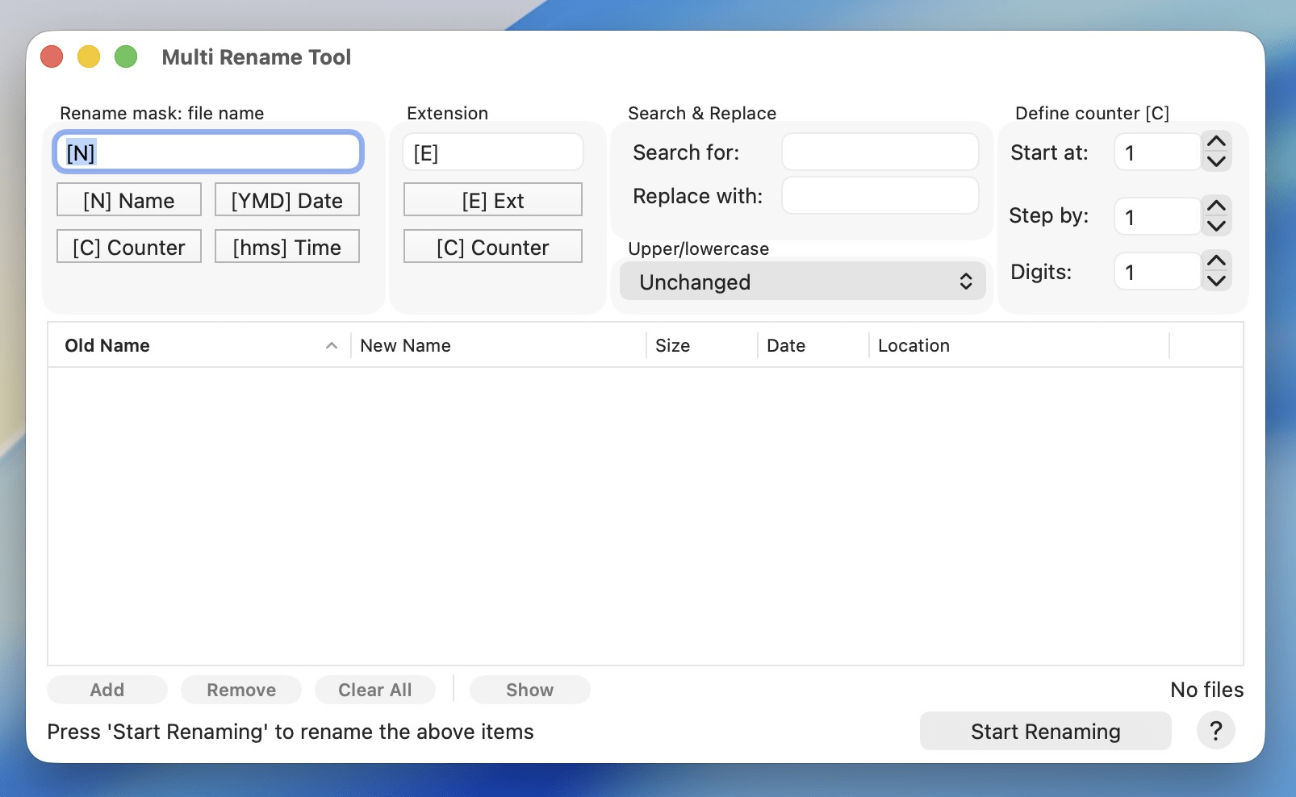Image resolution: width=1296 pixels, height=797 pixels.
Task: Toggle sort order on Old Name column
Action: 331,345
